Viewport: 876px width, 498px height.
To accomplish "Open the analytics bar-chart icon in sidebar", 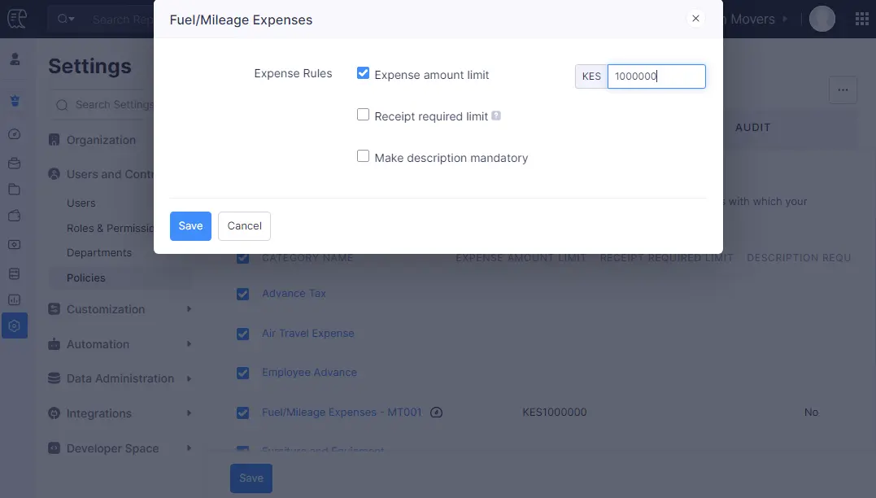I will (x=15, y=299).
